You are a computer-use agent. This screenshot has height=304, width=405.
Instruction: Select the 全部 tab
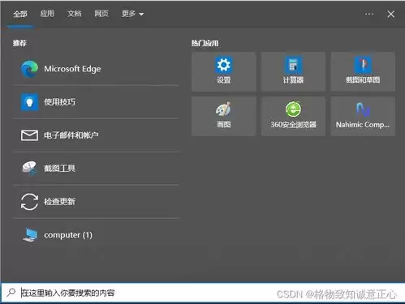(x=20, y=14)
